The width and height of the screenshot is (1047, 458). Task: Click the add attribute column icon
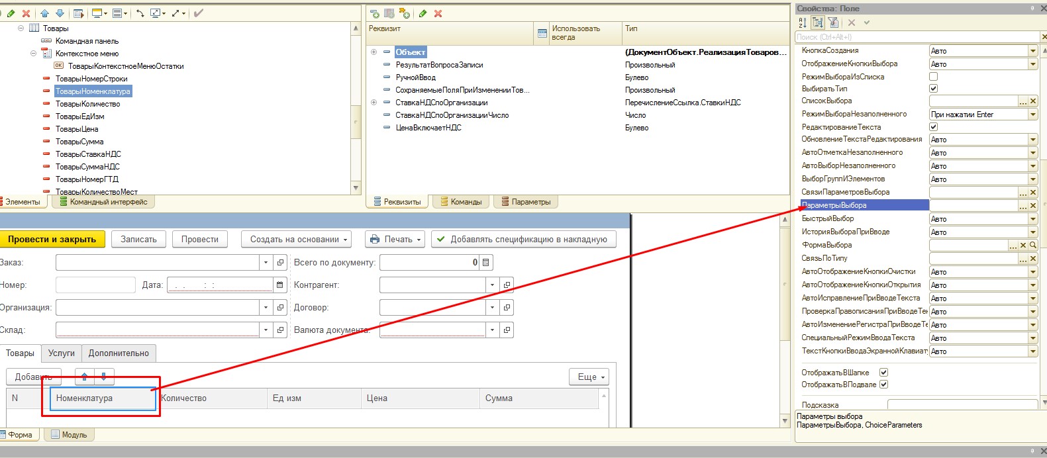tap(389, 13)
